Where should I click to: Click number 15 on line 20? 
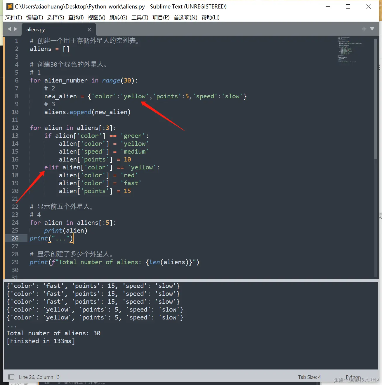point(127,191)
